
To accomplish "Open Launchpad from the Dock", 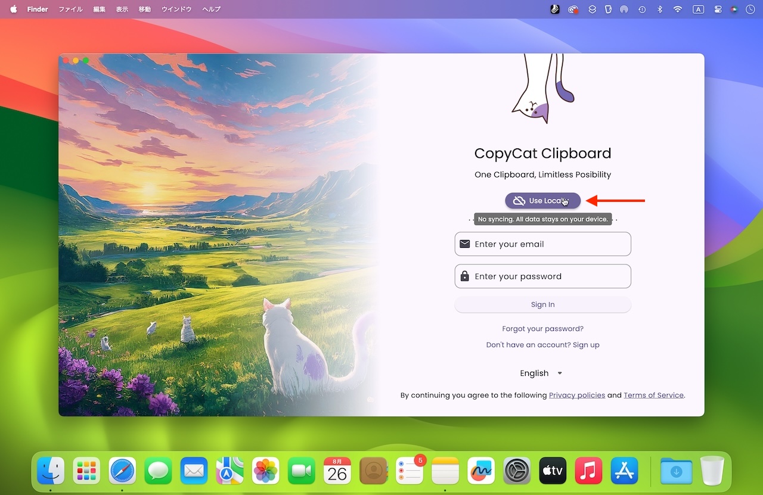I will pyautogui.click(x=86, y=471).
